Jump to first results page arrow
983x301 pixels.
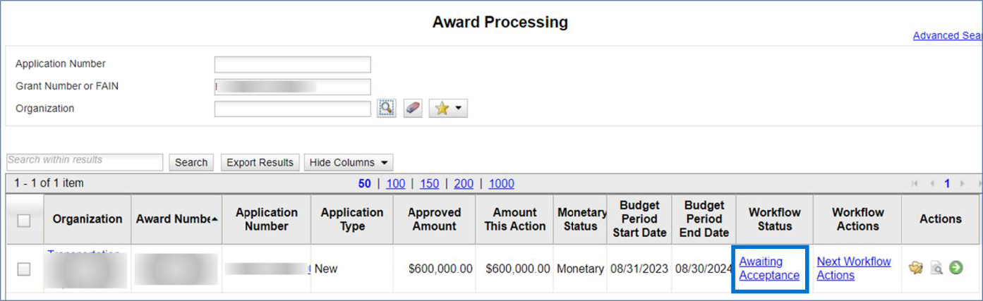click(915, 183)
